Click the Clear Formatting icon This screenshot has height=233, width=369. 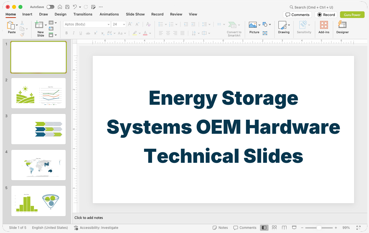pos(148,24)
